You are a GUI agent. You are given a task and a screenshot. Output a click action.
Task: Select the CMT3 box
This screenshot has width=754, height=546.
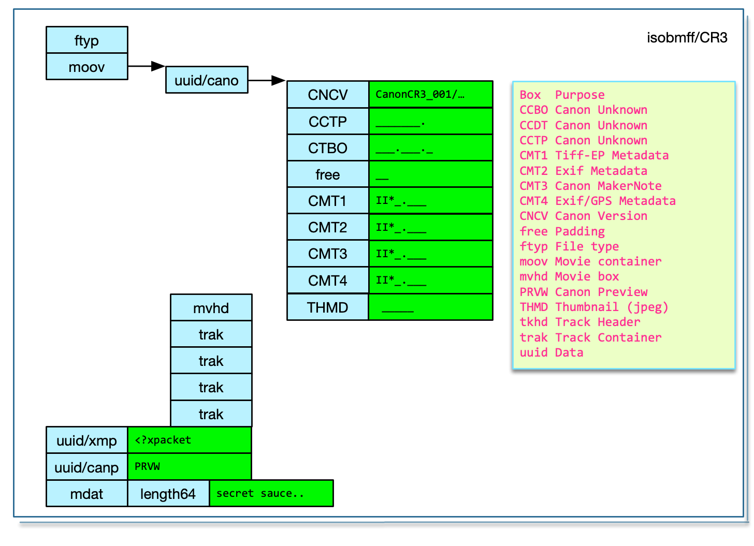pyautogui.click(x=327, y=254)
